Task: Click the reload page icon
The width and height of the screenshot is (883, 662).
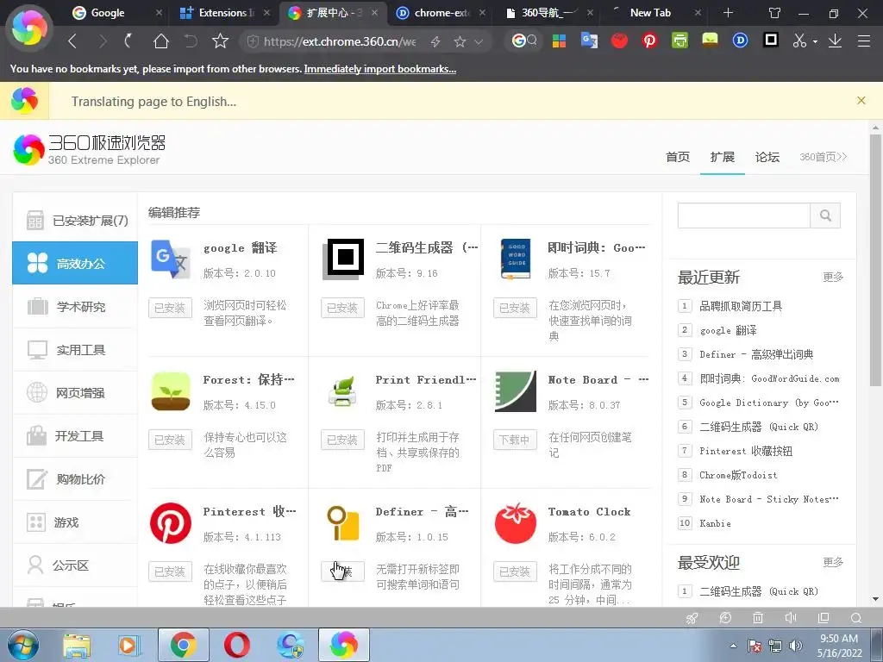Action: [128, 41]
